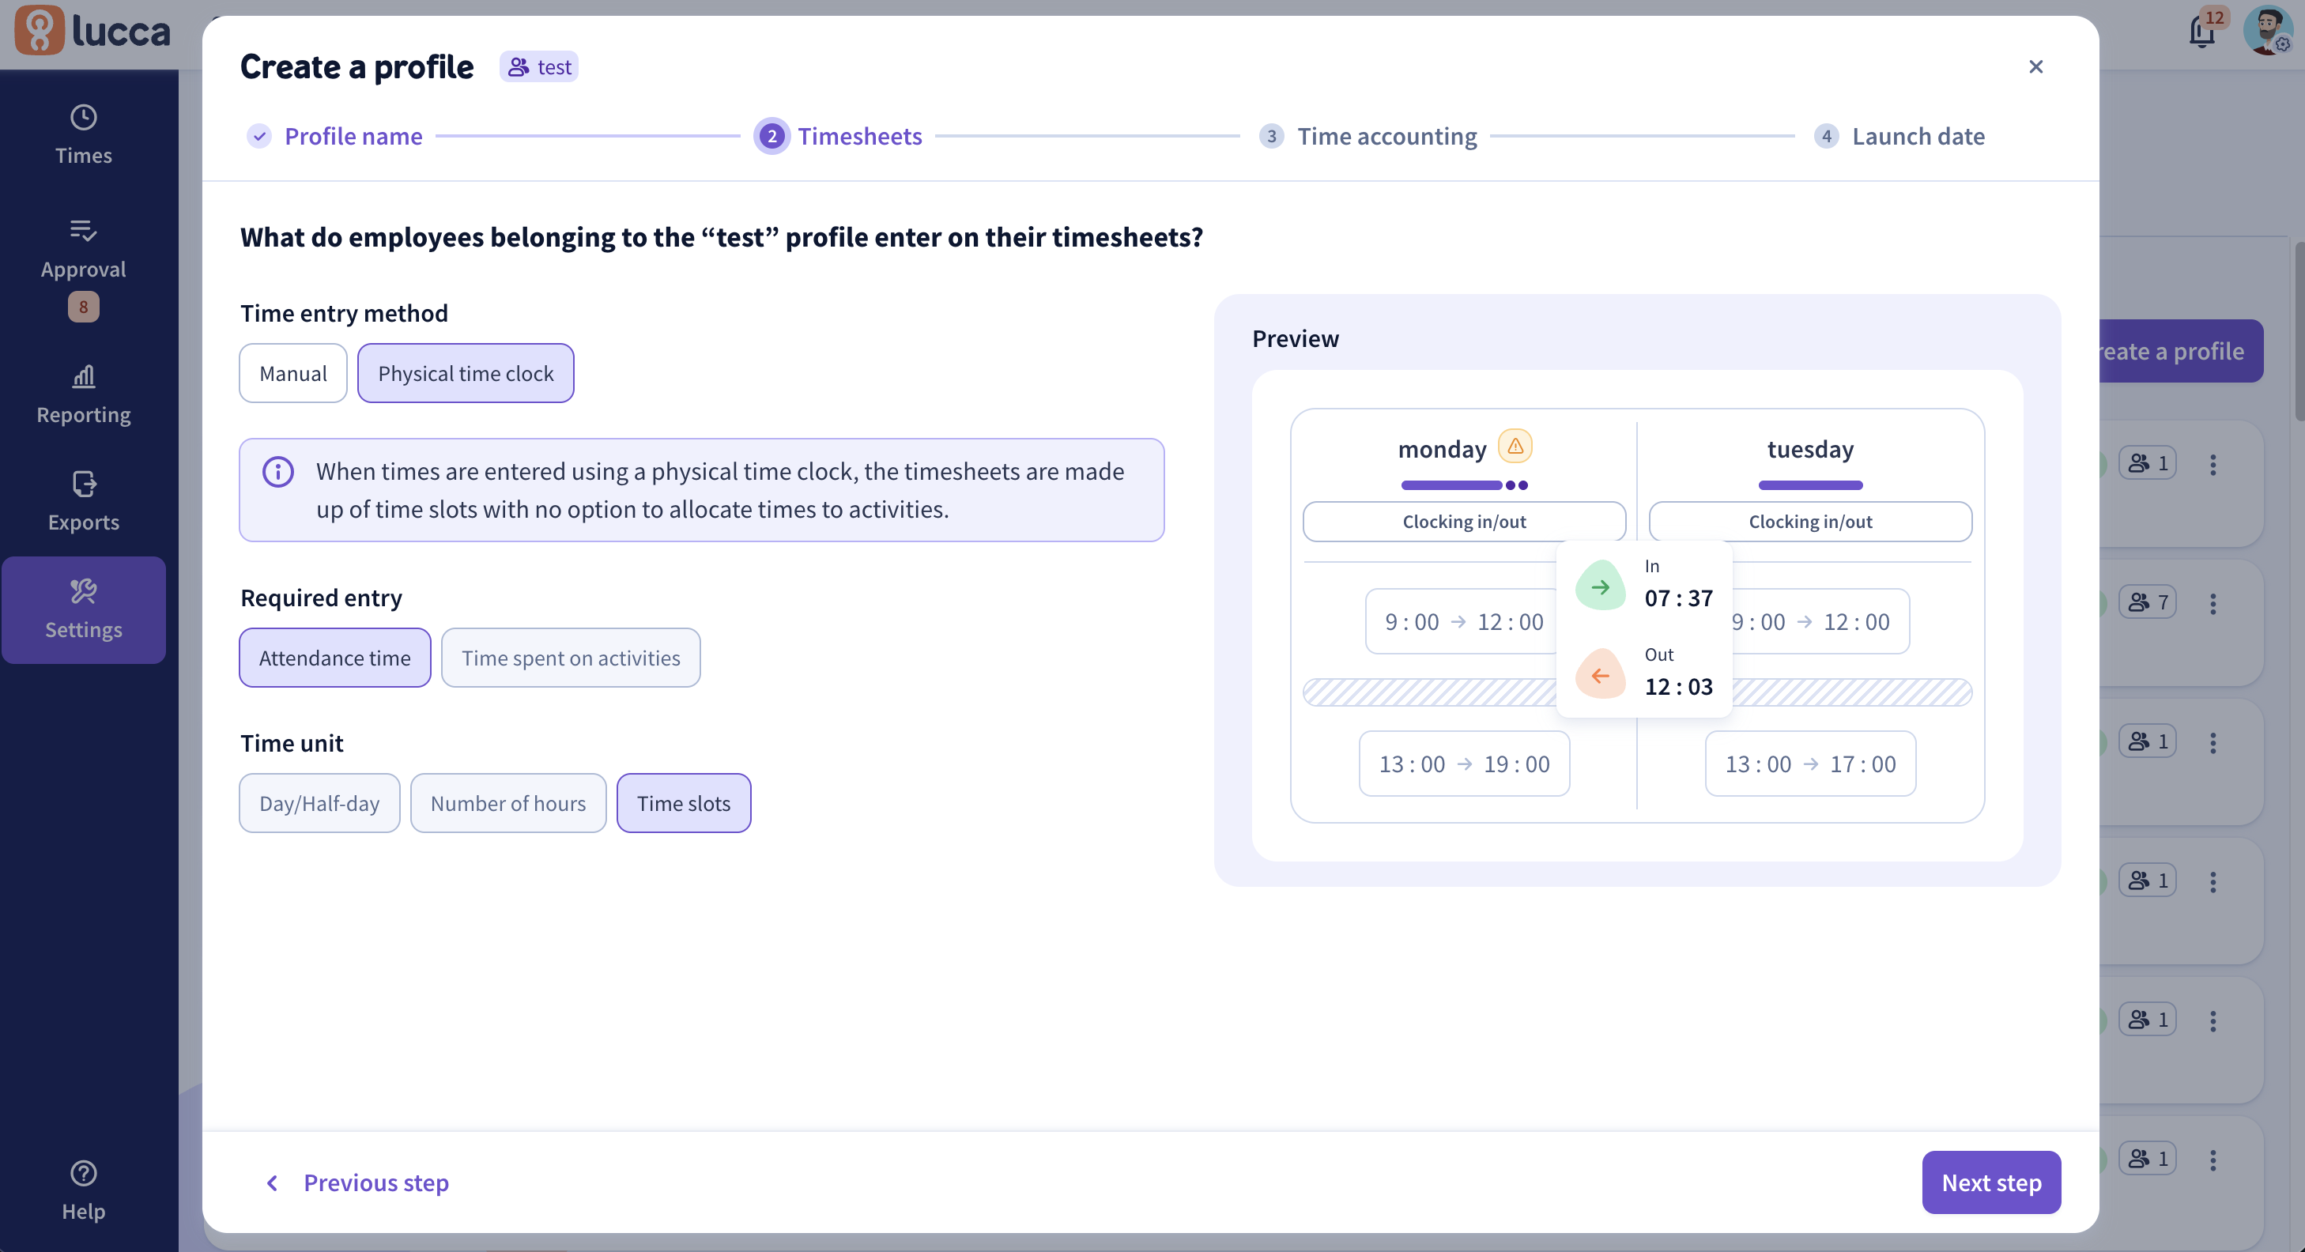Open the Times clock icon in sidebar

pos(83,117)
